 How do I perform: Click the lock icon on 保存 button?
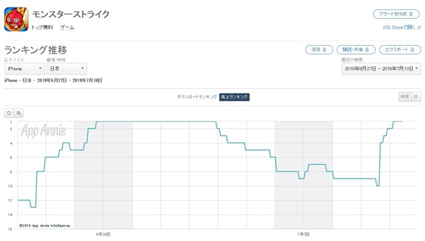pos(324,50)
